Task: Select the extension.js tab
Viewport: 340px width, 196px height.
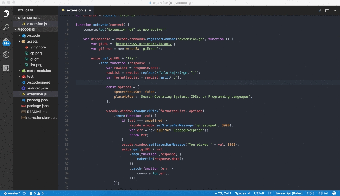Action: tap(76, 10)
